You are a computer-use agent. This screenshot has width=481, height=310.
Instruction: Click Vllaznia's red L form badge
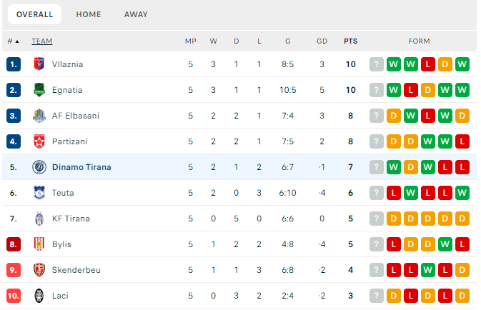tap(428, 64)
